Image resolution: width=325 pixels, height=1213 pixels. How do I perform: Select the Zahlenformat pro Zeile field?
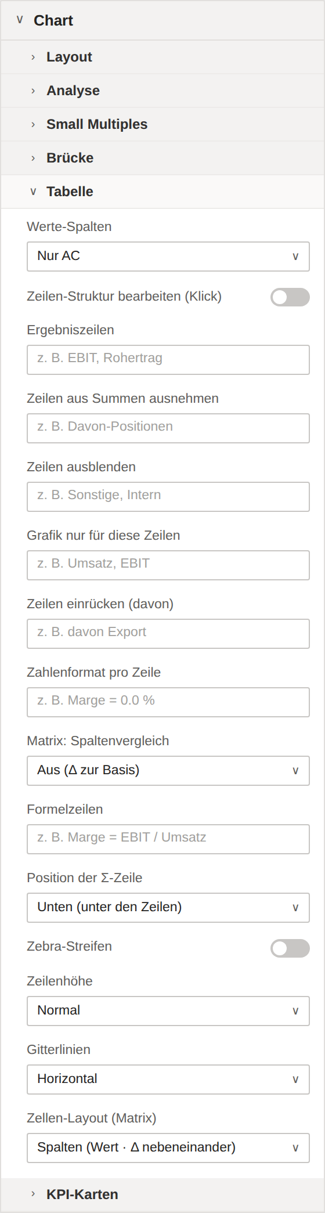click(168, 702)
